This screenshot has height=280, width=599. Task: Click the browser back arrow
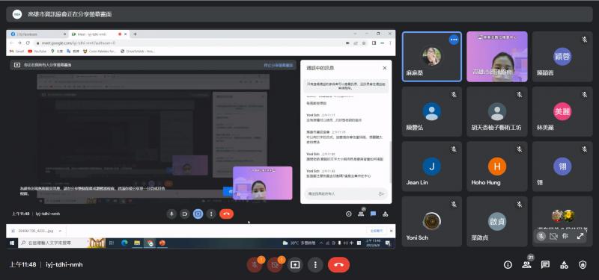[11, 43]
